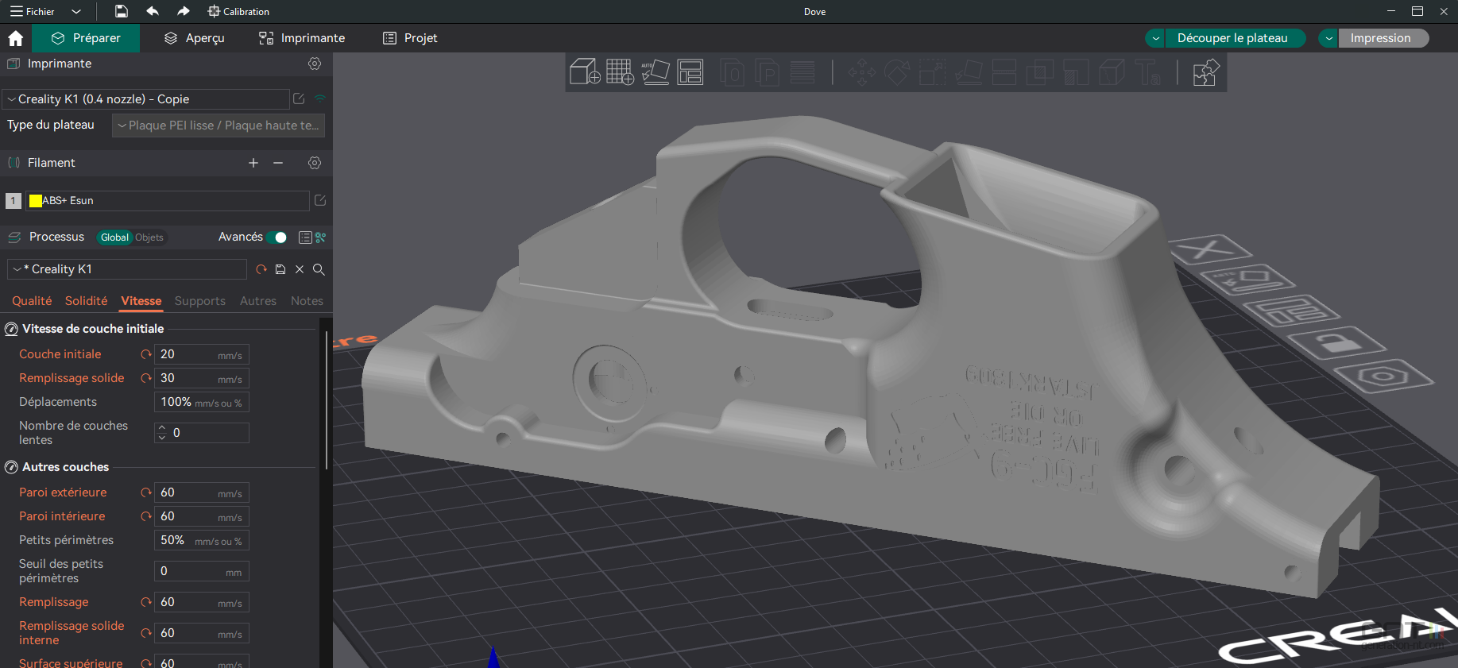Expand the dropdown arrow beside Impression
The width and height of the screenshot is (1458, 668).
1328,38
